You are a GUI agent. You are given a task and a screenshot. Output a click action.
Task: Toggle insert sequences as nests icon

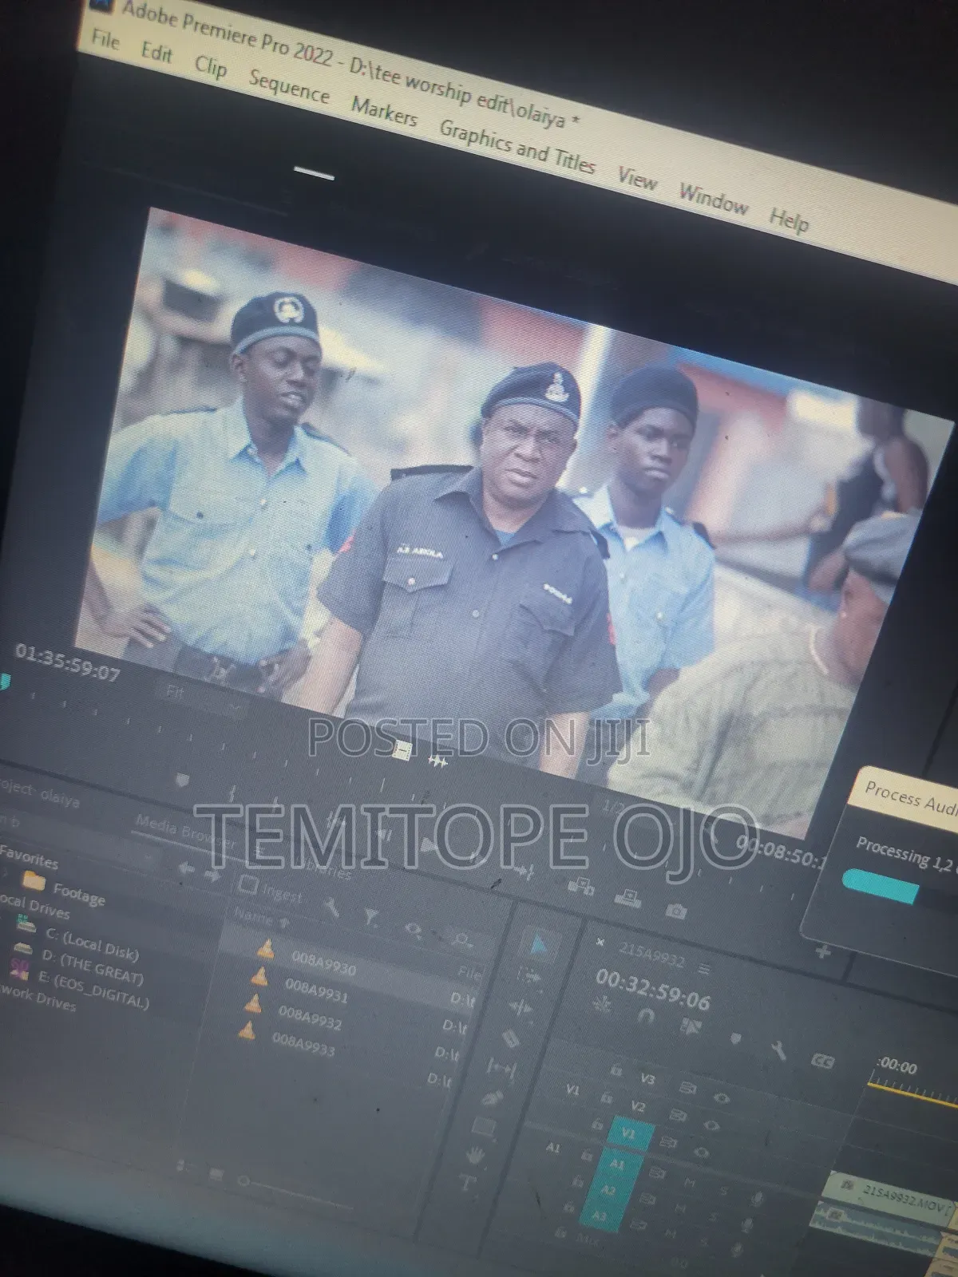coord(602,1004)
